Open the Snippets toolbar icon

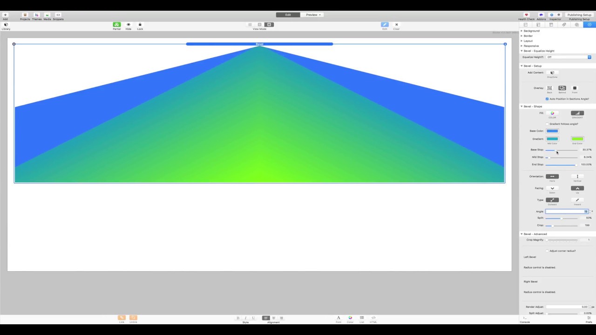(x=58, y=15)
